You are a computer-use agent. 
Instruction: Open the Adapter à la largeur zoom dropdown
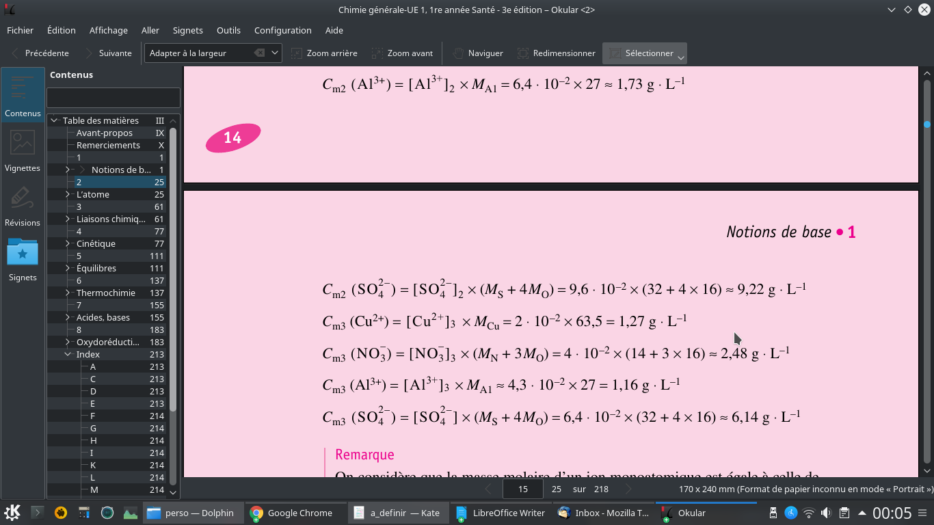(275, 53)
